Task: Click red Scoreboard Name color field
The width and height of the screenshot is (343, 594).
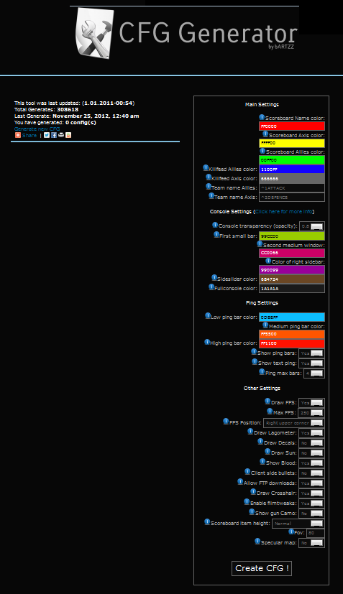Action: pyautogui.click(x=292, y=126)
